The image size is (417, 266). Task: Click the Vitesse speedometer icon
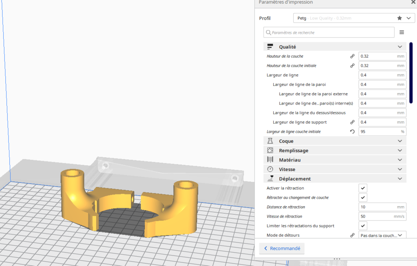point(269,169)
